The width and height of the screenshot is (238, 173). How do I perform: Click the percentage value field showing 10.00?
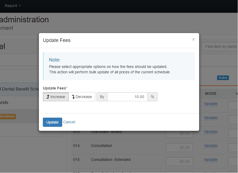pos(127,97)
